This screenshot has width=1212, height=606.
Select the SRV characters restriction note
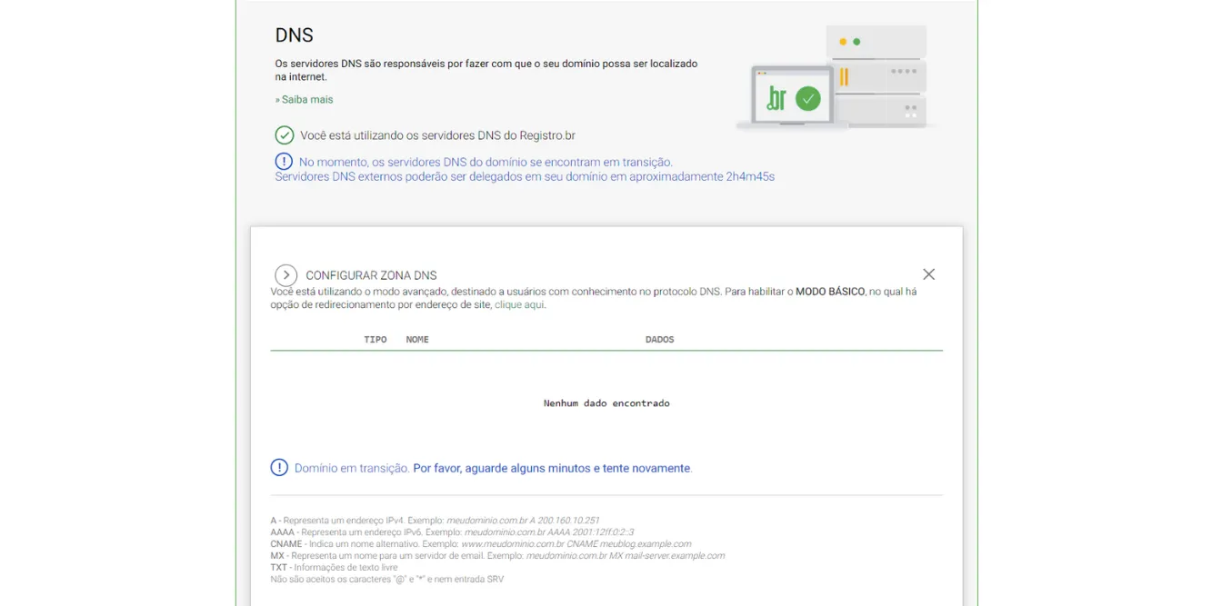(386, 580)
